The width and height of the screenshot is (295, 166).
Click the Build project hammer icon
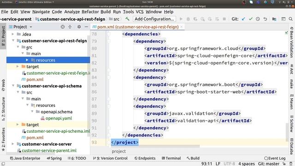pos(127,19)
